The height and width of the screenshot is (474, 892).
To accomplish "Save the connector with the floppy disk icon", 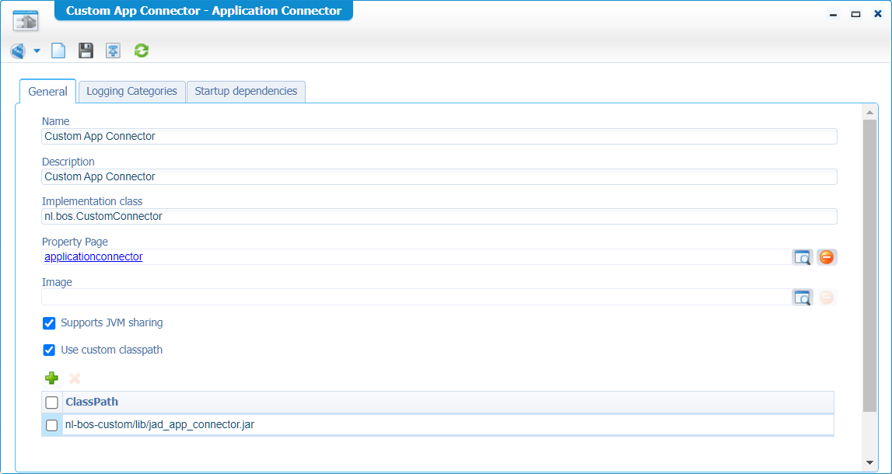I will click(x=86, y=51).
